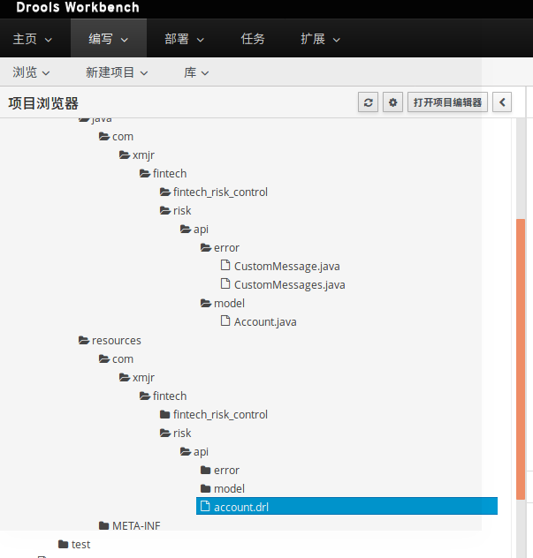Open the 部署 menu
The image size is (533, 558).
[x=184, y=39]
